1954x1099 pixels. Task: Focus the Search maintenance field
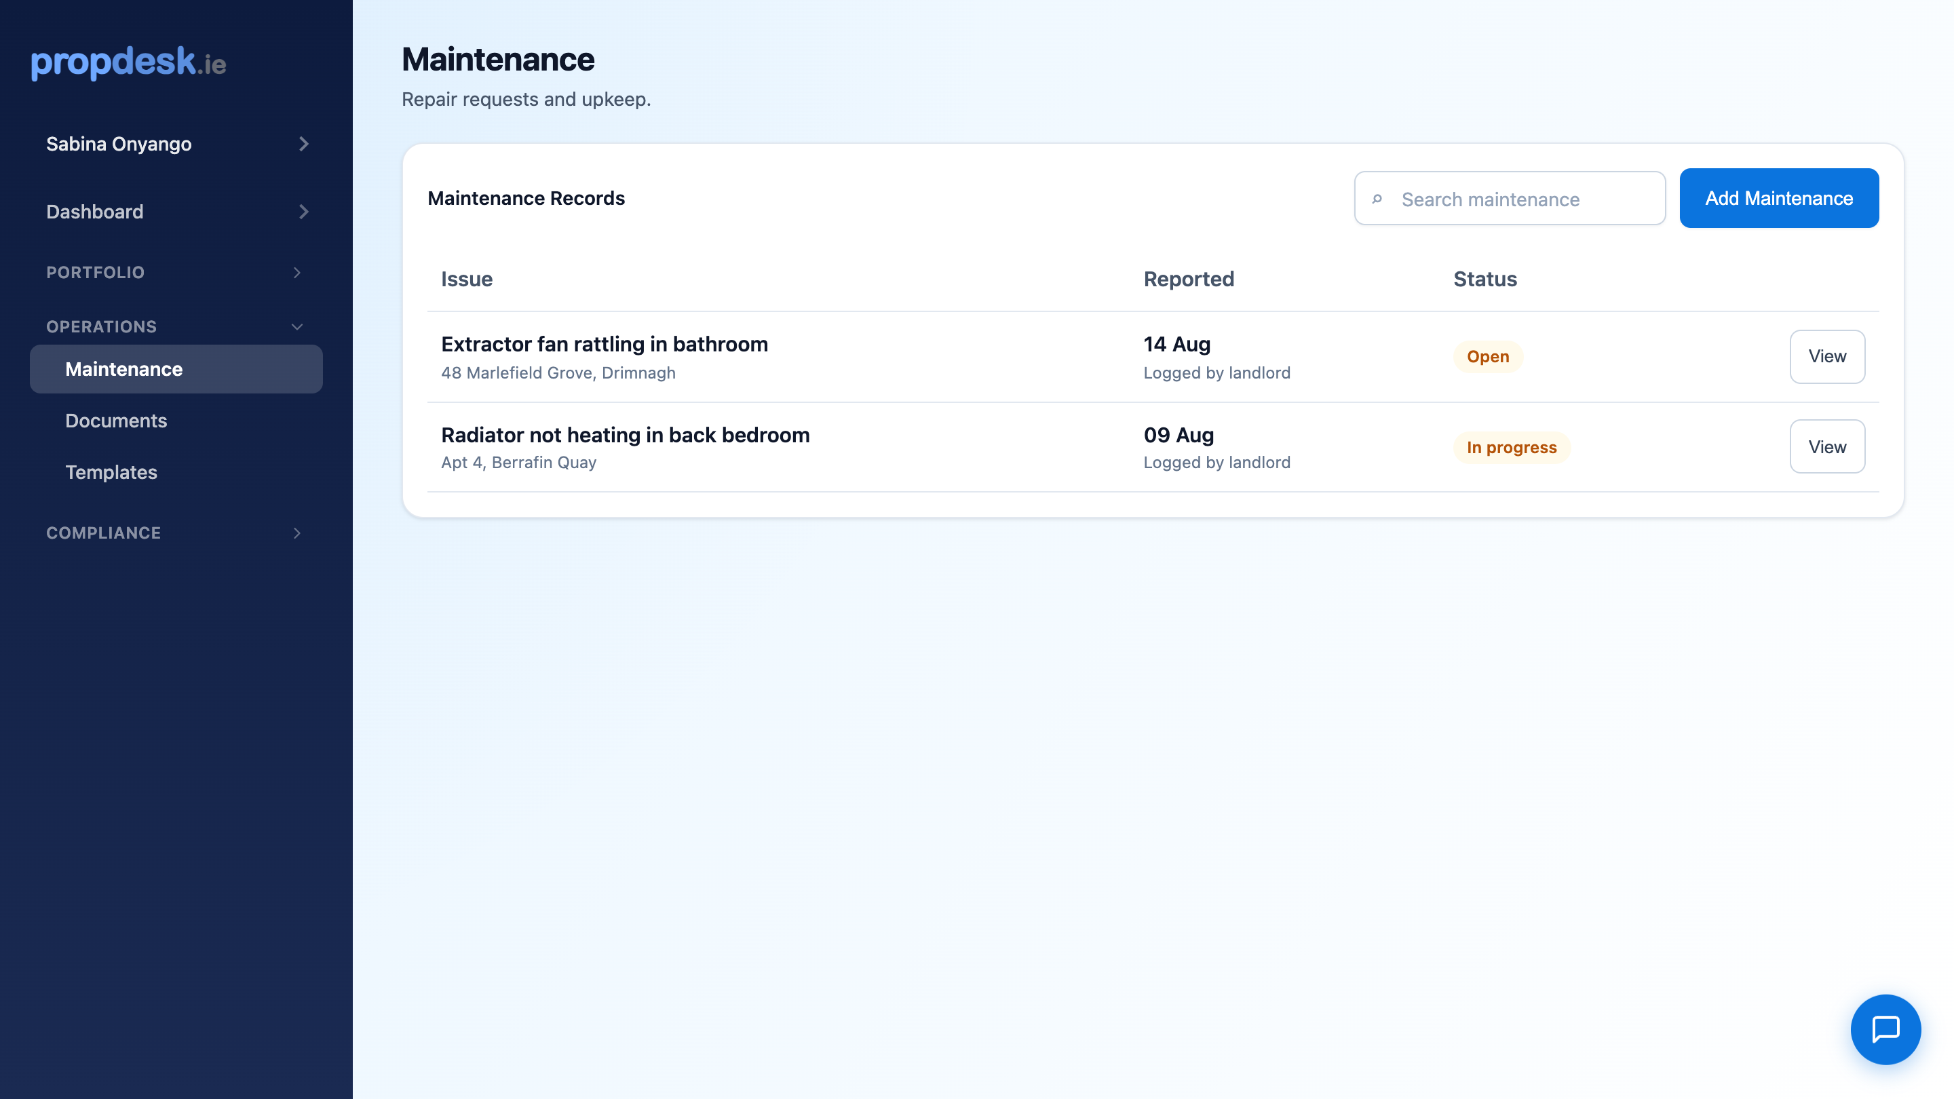(1510, 199)
